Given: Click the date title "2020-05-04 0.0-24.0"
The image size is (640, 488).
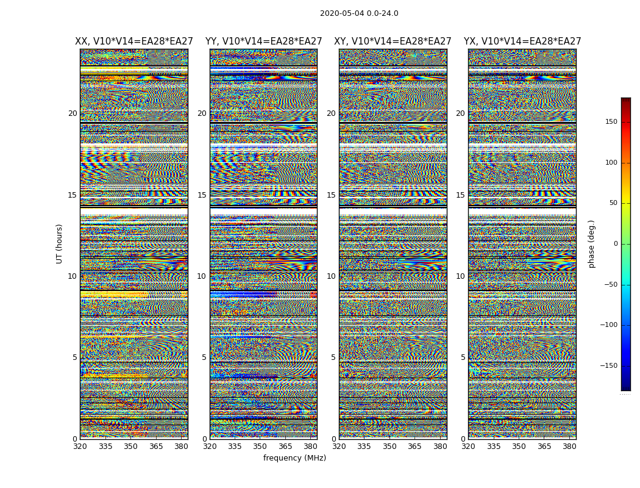Looking at the screenshot, I should pos(359,13).
